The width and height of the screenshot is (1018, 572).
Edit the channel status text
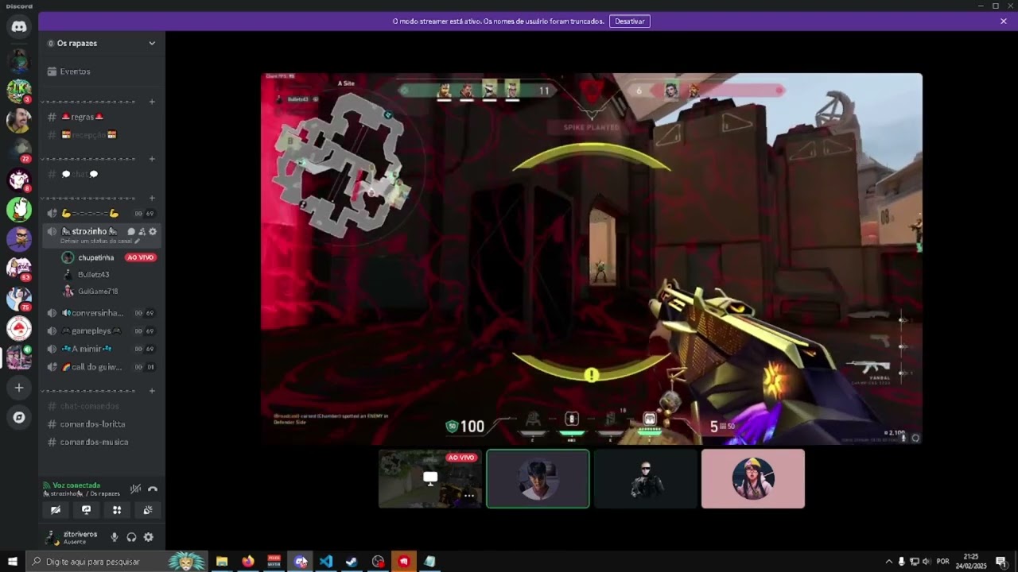click(x=100, y=241)
